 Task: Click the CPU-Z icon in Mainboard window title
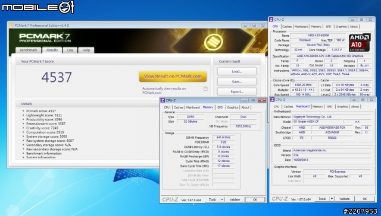click(273, 100)
